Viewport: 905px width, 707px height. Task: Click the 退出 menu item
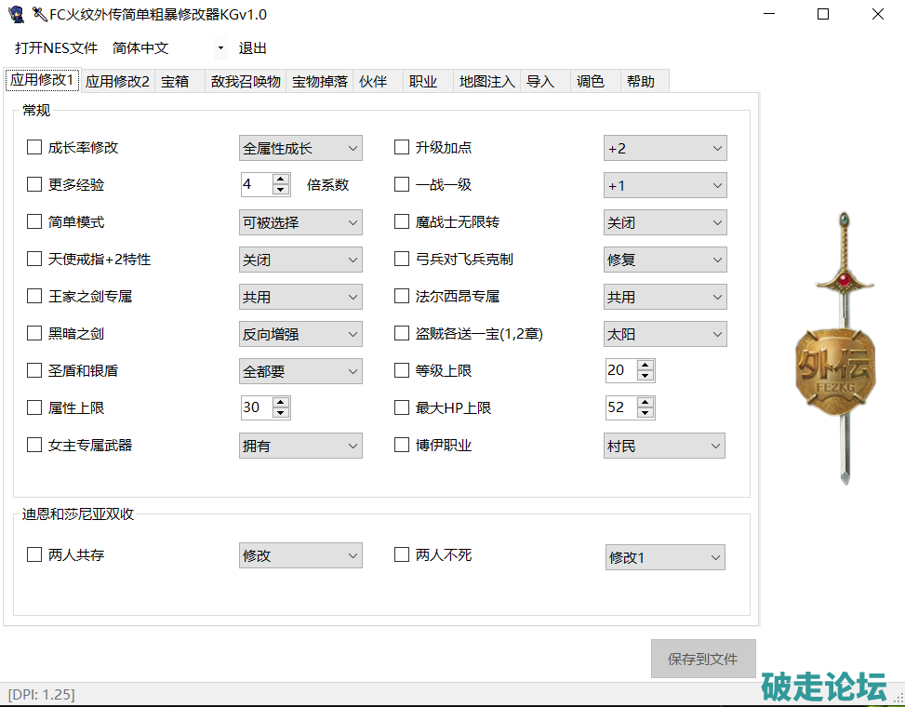tap(253, 48)
